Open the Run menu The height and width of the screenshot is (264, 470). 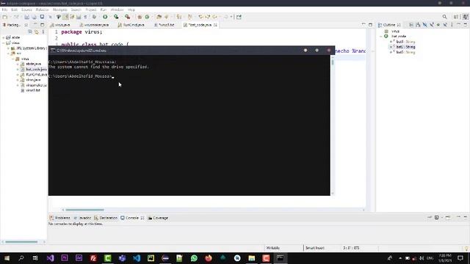(x=104, y=10)
